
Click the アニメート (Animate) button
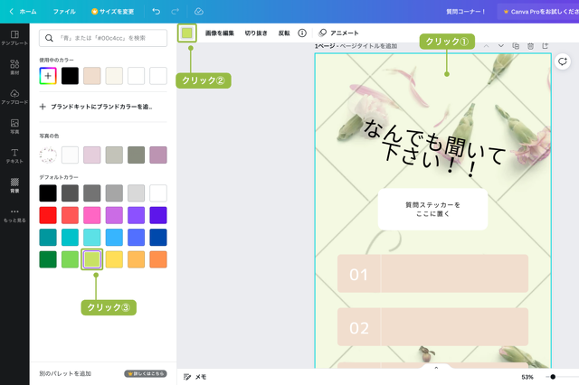click(339, 33)
